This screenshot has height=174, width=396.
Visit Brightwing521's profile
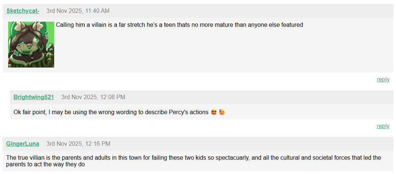click(34, 97)
